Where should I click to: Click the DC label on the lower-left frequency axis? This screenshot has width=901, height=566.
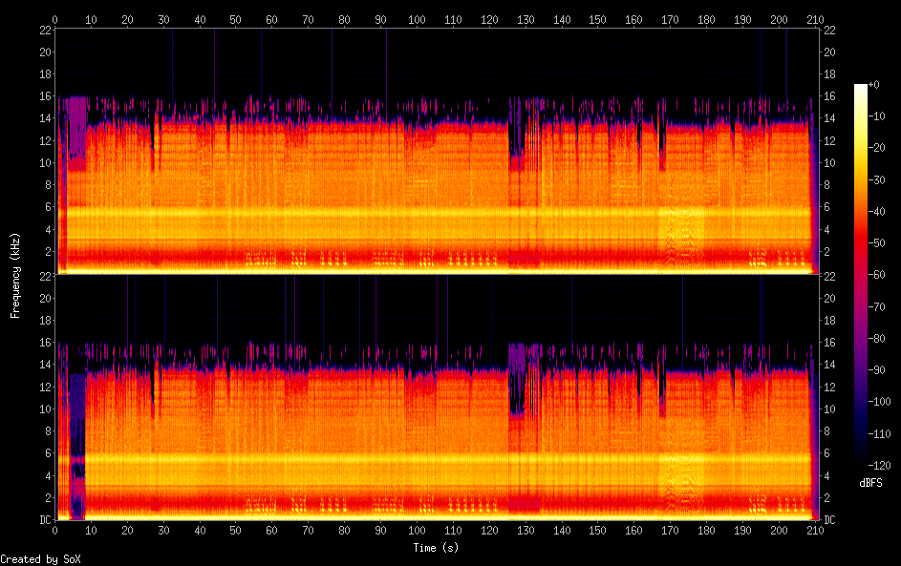pos(44,519)
